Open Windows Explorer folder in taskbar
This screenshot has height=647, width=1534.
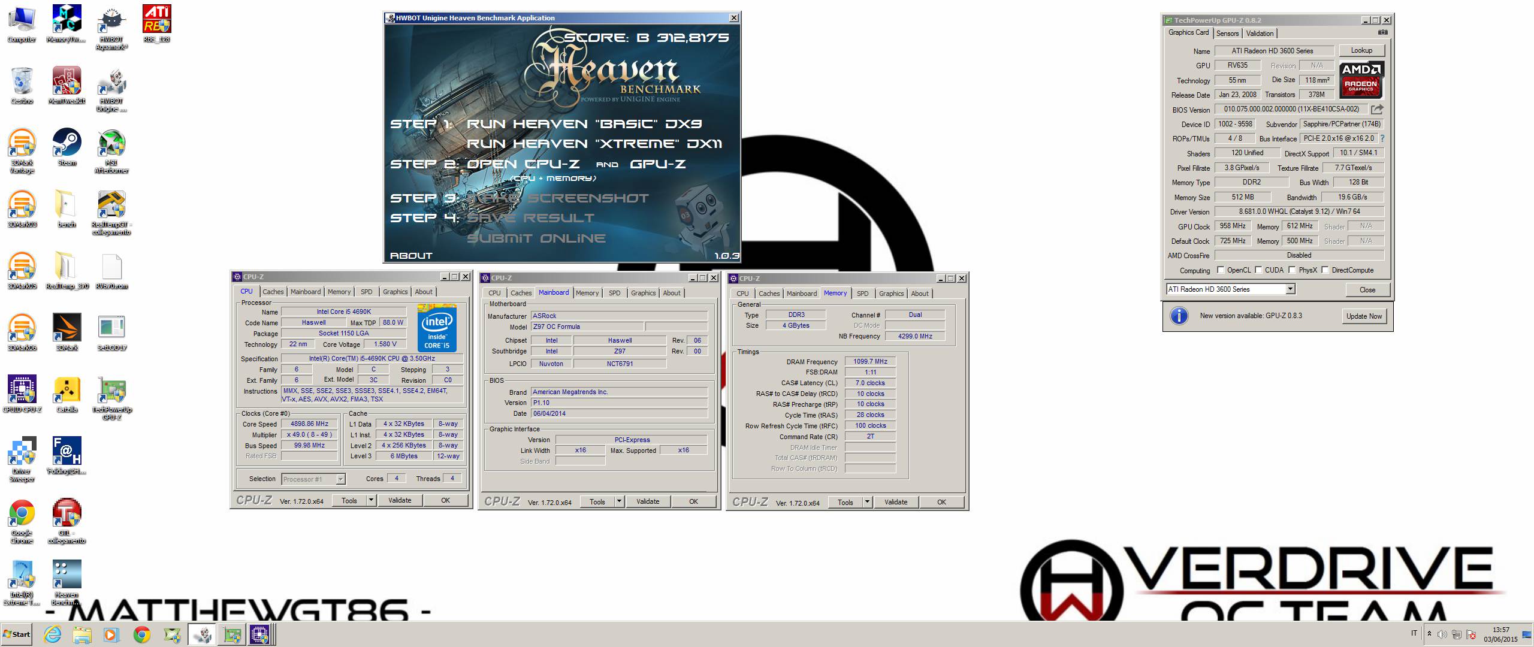[82, 634]
